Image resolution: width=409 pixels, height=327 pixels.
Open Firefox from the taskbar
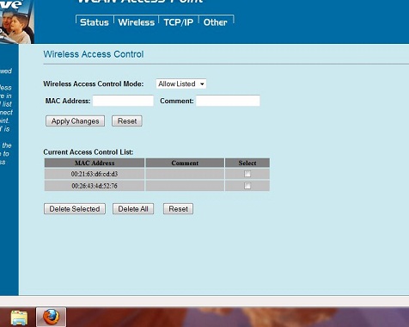point(51,317)
